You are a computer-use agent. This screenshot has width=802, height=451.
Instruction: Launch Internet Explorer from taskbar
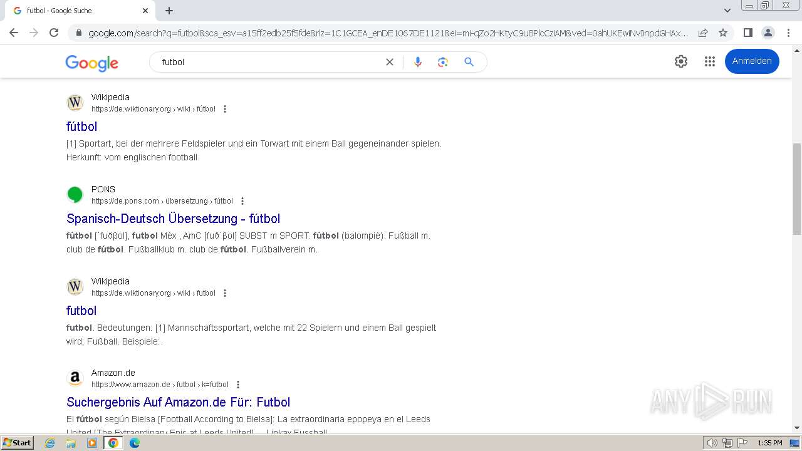click(50, 443)
